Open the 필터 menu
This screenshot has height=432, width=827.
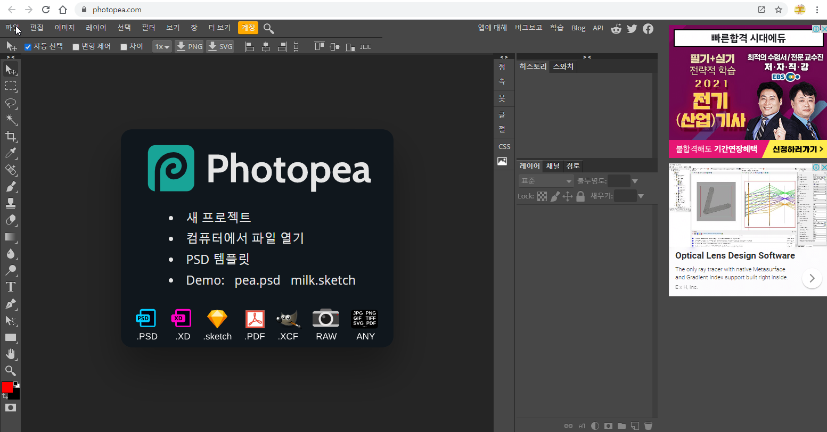click(x=149, y=28)
